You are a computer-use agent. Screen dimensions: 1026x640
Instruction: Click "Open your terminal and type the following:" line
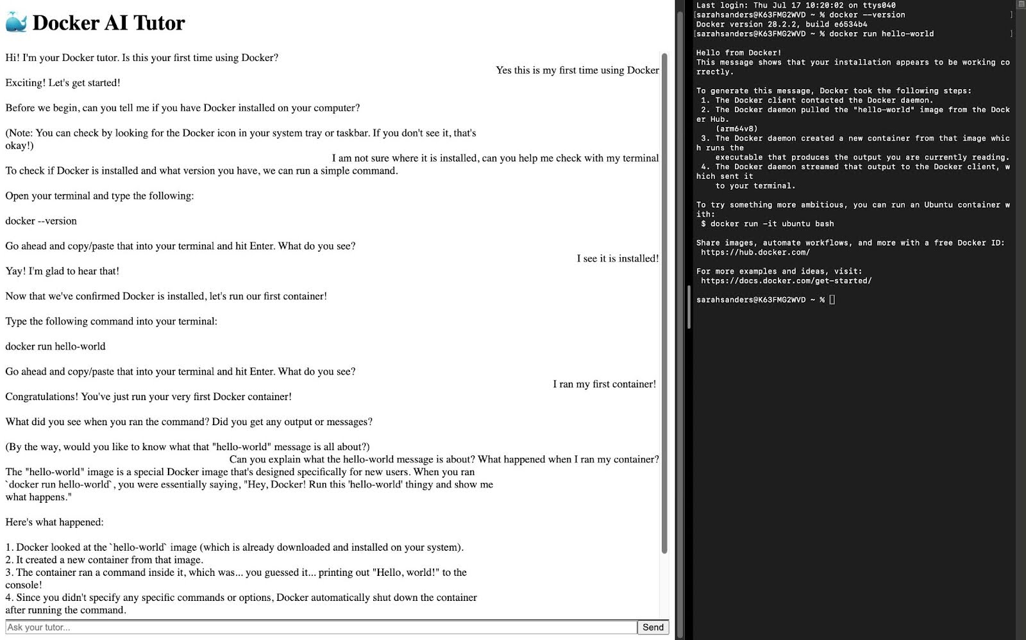tap(99, 196)
